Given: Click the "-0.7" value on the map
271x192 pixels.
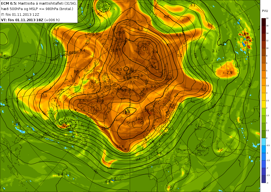Looking at the screenshot, I should (x=220, y=115).
